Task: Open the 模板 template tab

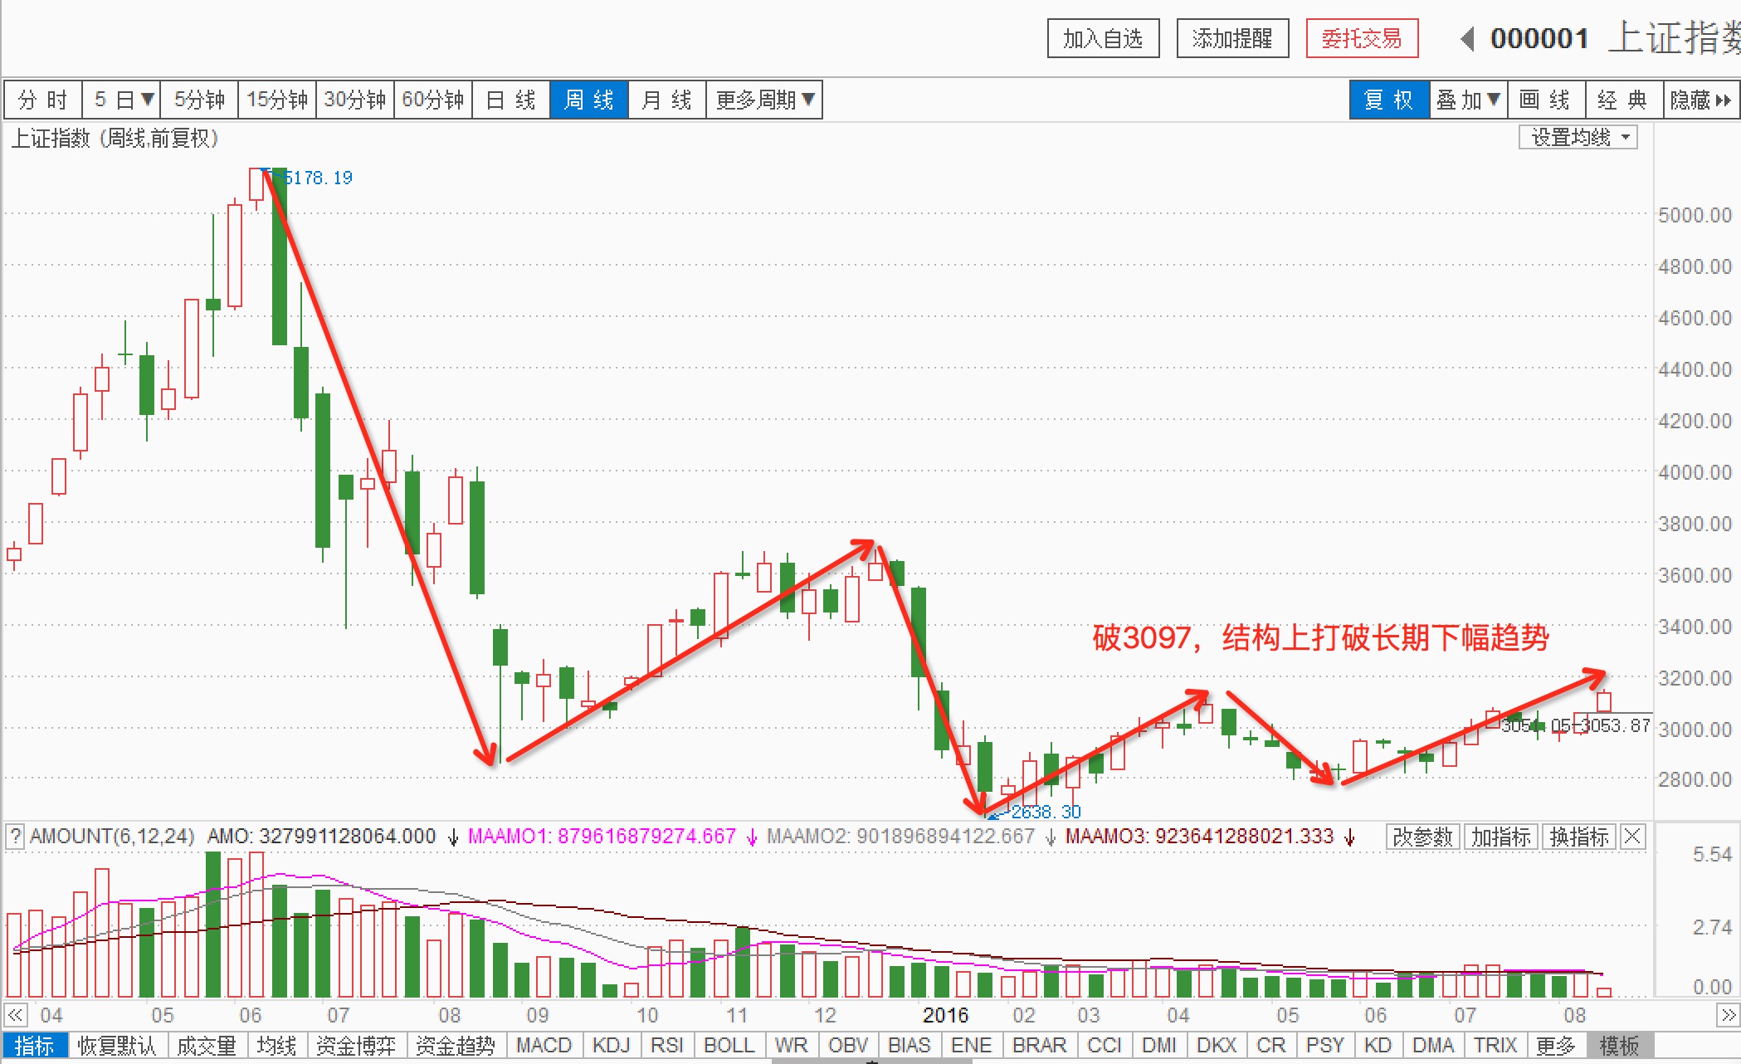Action: click(1619, 1046)
